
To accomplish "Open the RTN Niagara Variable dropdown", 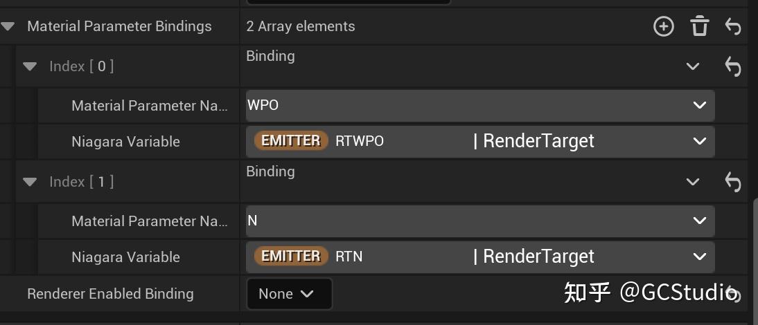I will coord(698,257).
